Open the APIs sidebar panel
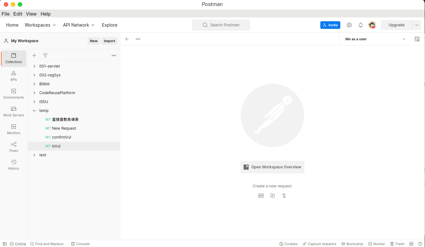Image resolution: width=425 pixels, height=247 pixels. pyautogui.click(x=14, y=76)
